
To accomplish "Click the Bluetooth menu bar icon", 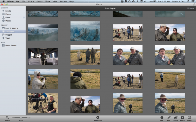I will pyautogui.click(x=138, y=1).
